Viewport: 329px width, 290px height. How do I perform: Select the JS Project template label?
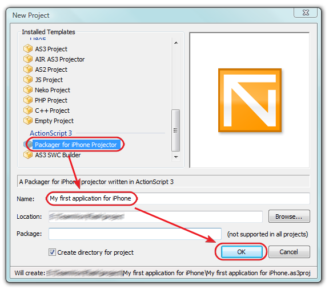49,80
